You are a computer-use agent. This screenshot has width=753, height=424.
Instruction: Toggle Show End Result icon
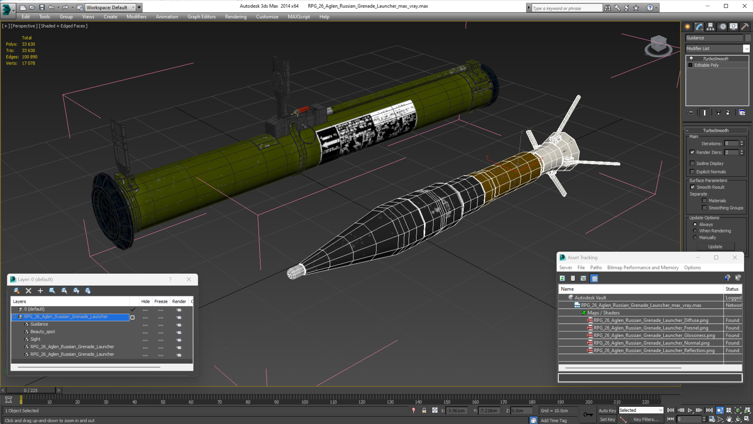click(x=704, y=113)
